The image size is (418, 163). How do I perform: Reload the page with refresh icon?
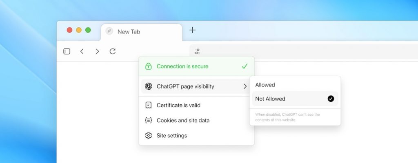113,51
